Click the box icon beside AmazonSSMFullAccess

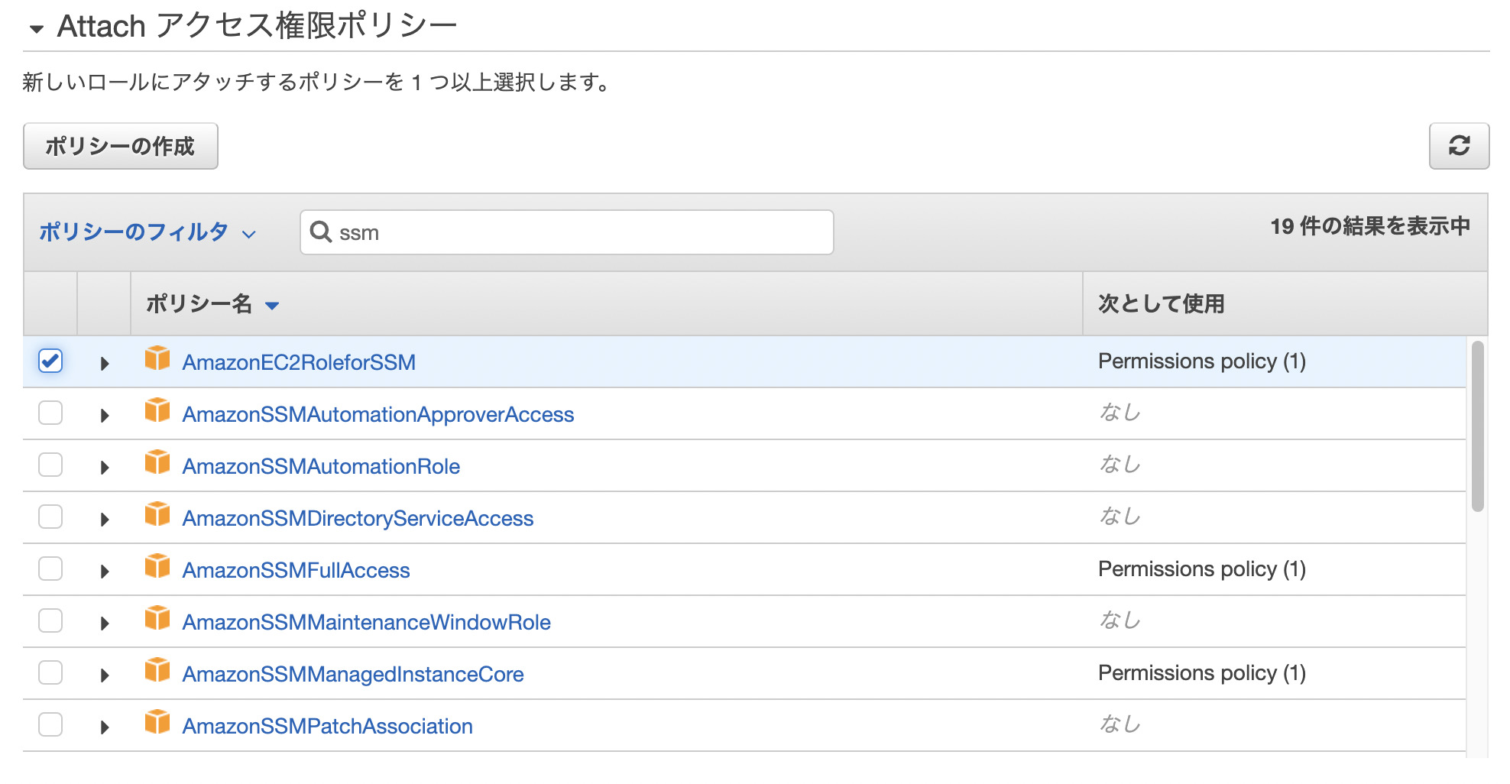(157, 566)
